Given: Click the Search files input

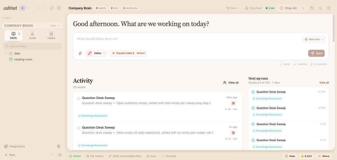Looking at the screenshot, I should click(x=32, y=46).
